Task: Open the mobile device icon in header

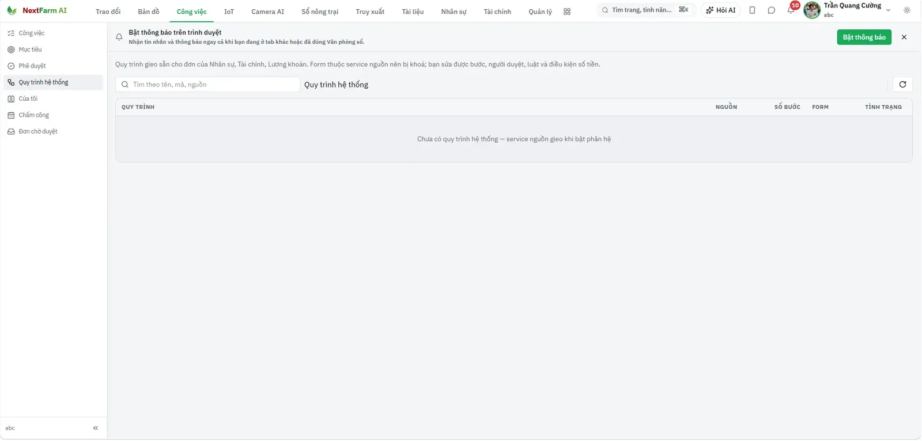Action: (752, 10)
